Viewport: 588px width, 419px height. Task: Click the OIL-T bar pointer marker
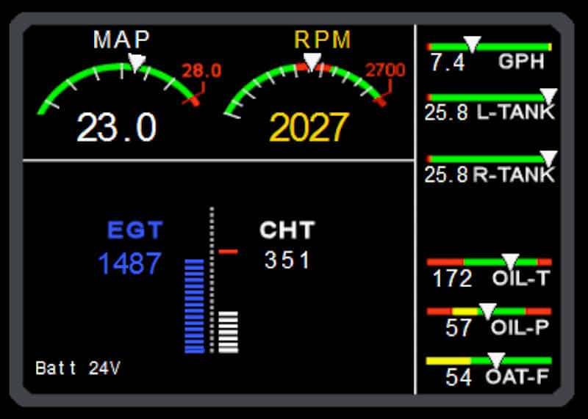pyautogui.click(x=510, y=261)
